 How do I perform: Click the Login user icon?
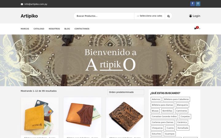click(190, 16)
